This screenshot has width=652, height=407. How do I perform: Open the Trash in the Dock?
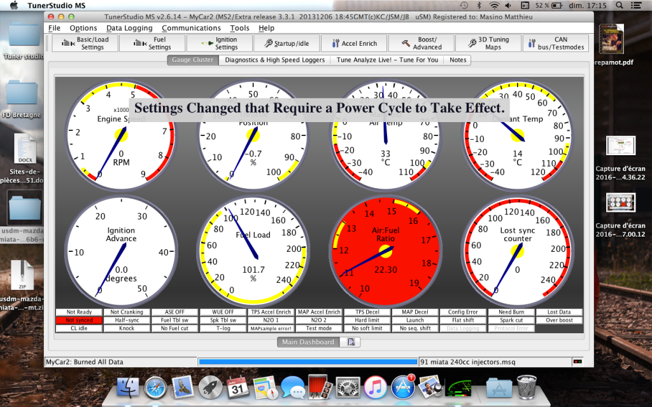[x=527, y=387]
